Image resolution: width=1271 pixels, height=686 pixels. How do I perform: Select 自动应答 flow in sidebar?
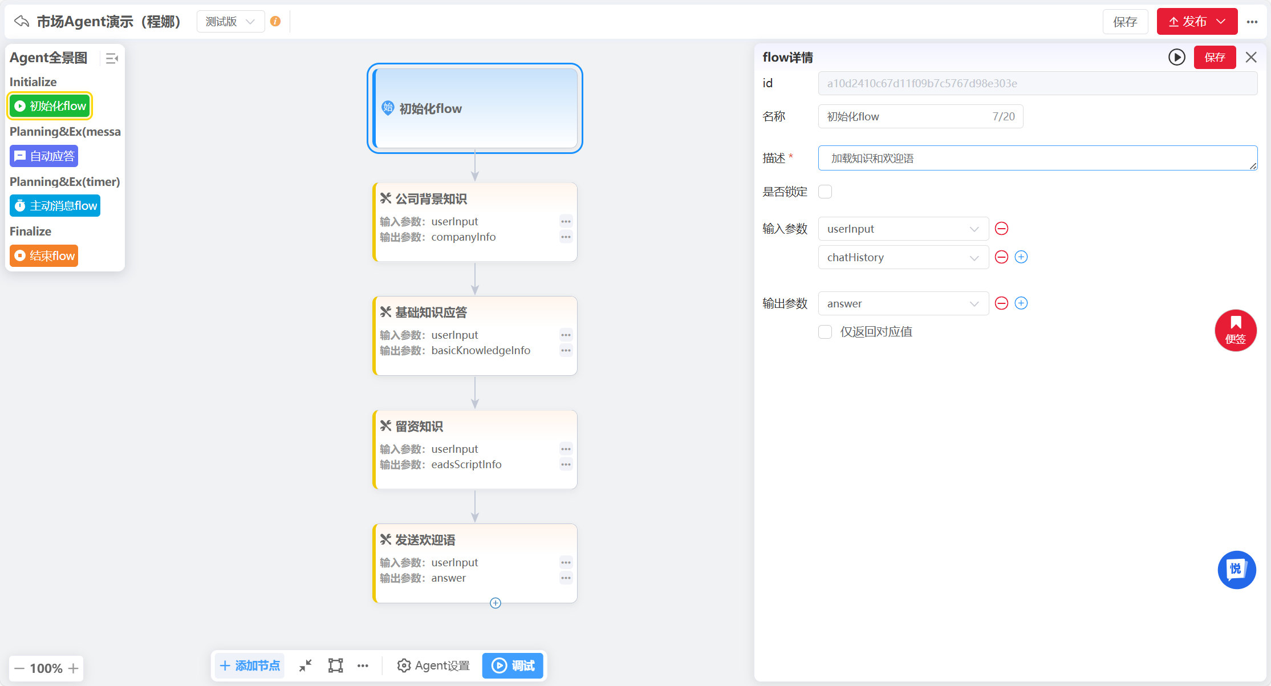(x=44, y=156)
